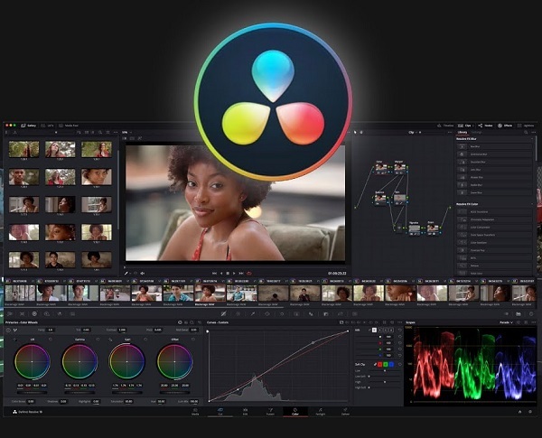The width and height of the screenshot is (542, 438).
Task: Click the play button in viewer transport
Action: coord(234,274)
